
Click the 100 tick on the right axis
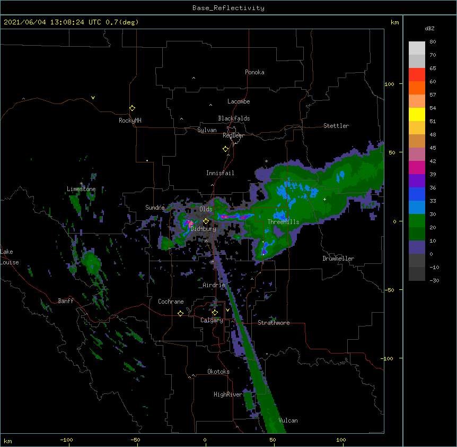pos(389,84)
